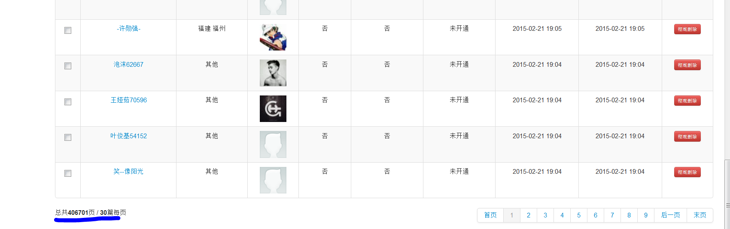Select checkbox for 笑--像阳光 row

(x=68, y=173)
